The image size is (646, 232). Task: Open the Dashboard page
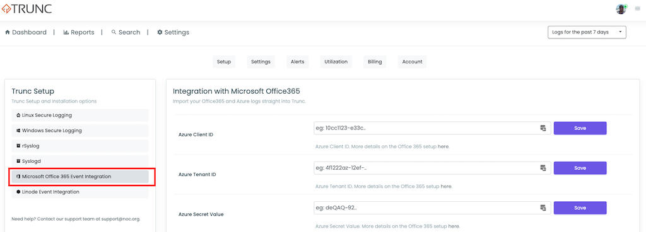click(25, 33)
